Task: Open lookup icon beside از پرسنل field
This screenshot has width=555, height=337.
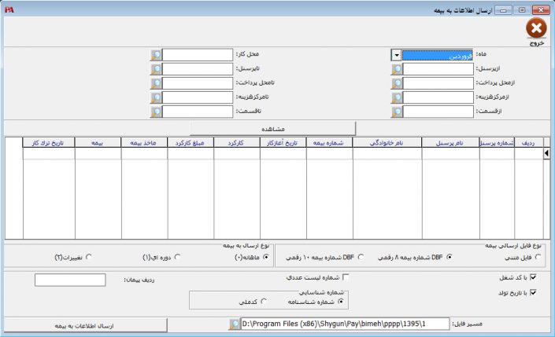Action: [397, 69]
